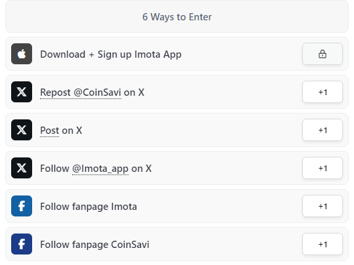Click the X logo beside Post on X
Screen dimensions: 354x265
tap(22, 130)
